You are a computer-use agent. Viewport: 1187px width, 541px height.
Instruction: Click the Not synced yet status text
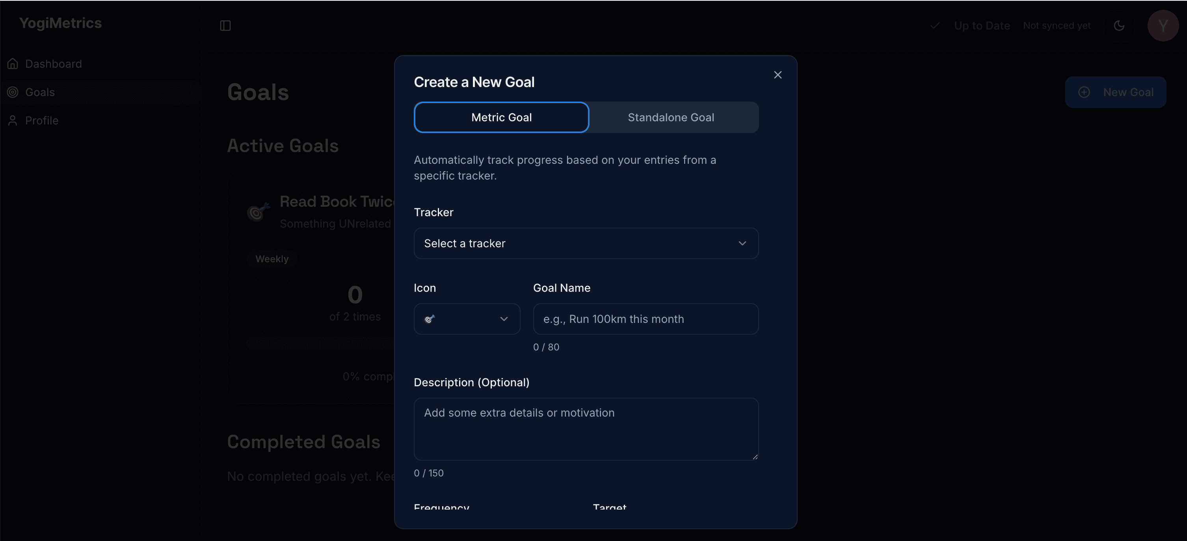1057,26
